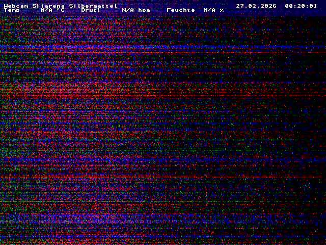326x245 pixels.
Task: Click the "N/A °C" temperature value
Action: (52, 10)
